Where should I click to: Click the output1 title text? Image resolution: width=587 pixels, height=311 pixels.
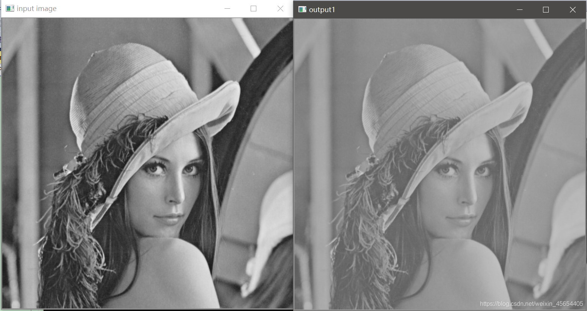322,9
